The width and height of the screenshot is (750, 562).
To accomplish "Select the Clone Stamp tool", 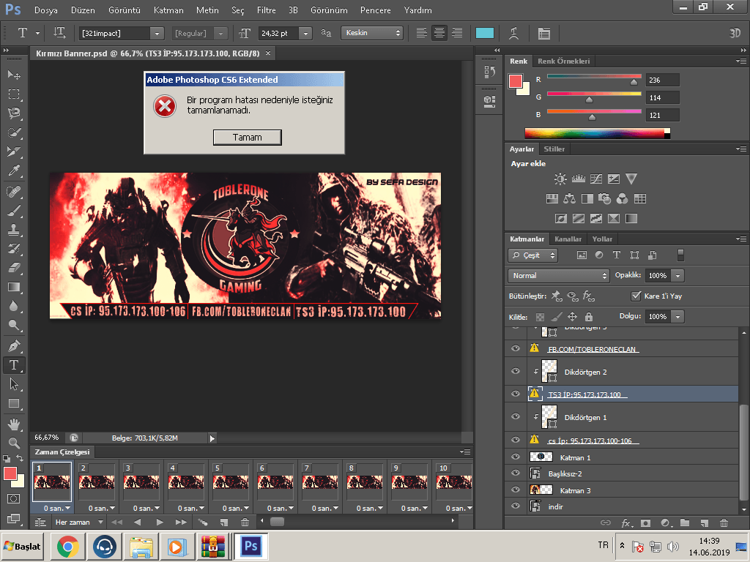I will (x=14, y=230).
